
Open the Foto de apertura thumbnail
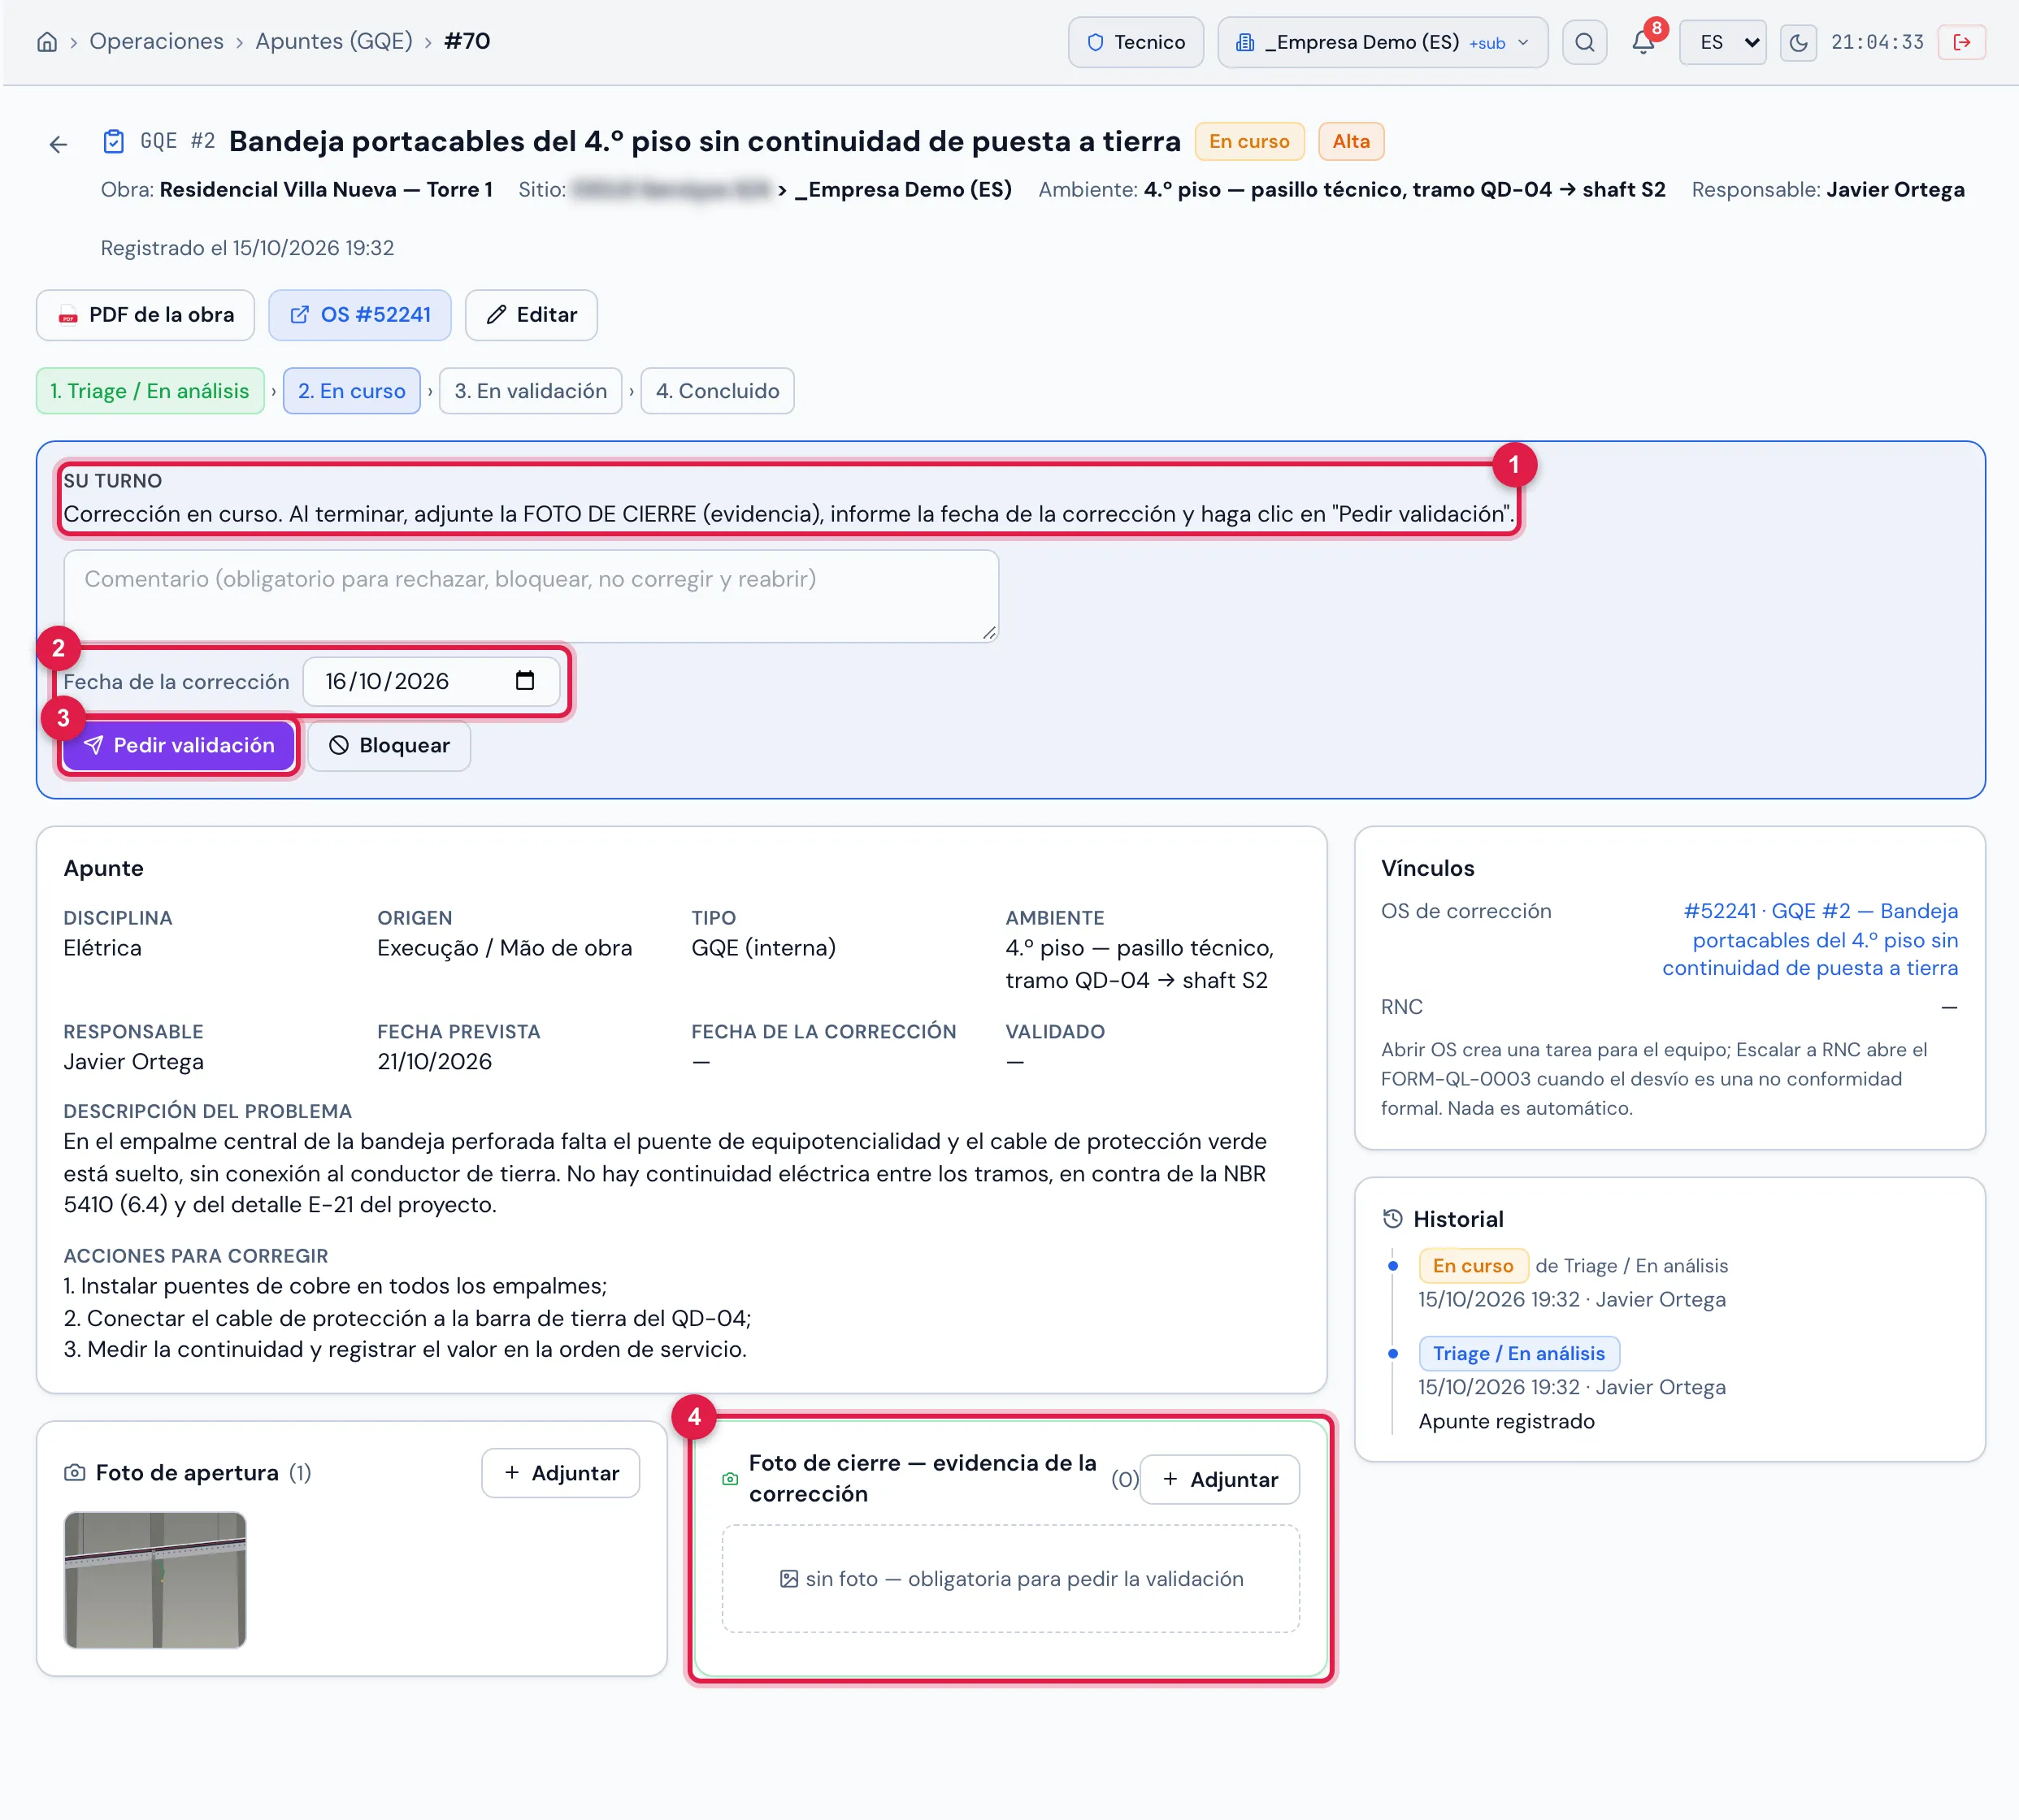click(x=155, y=1579)
